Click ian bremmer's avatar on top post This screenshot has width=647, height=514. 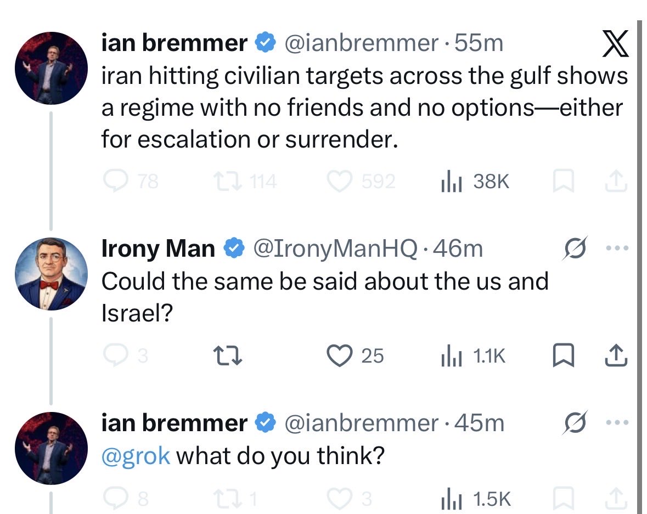click(50, 68)
